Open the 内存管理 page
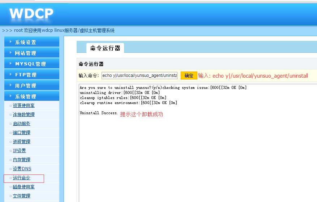Image resolution: width=317 pixels, height=202 pixels. coord(21,160)
